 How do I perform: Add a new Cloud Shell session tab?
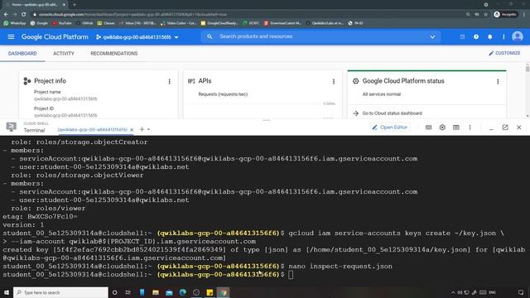click(142, 129)
